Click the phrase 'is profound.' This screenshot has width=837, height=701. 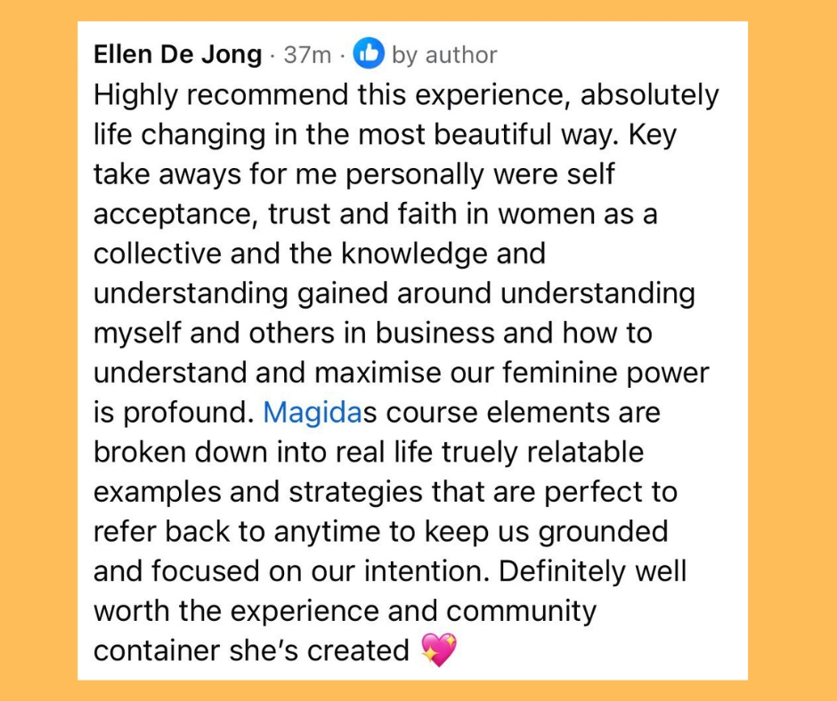(174, 412)
